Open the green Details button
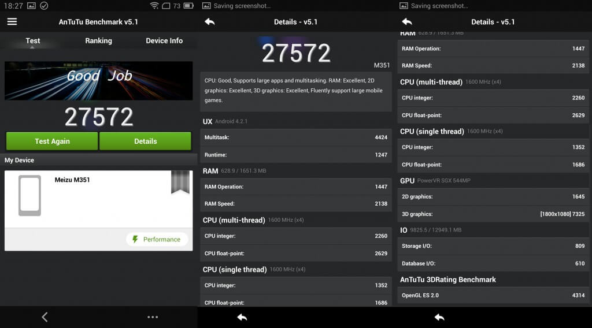The height and width of the screenshot is (328, 592). [145, 141]
